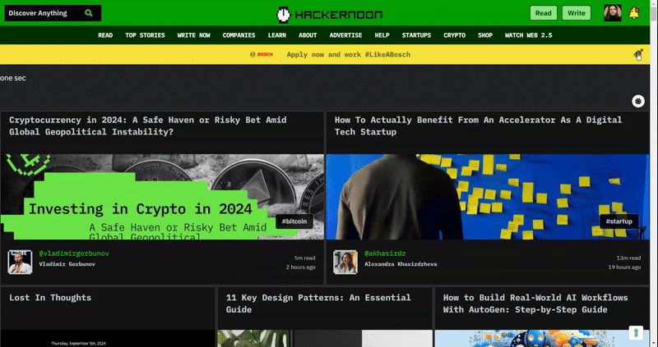The image size is (658, 347).
Task: Click Alexandra Khasirdzheva's author avatar
Action: click(345, 262)
